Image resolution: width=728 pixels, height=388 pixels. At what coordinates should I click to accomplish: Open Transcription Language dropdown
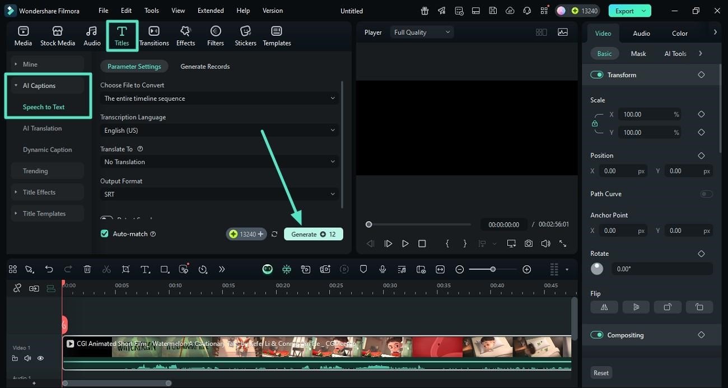220,130
